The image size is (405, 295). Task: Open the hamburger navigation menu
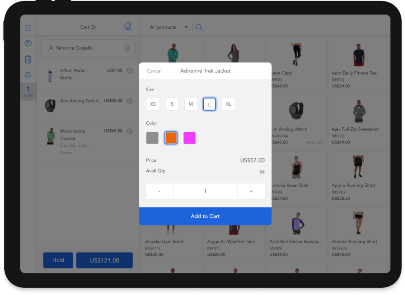[28, 28]
